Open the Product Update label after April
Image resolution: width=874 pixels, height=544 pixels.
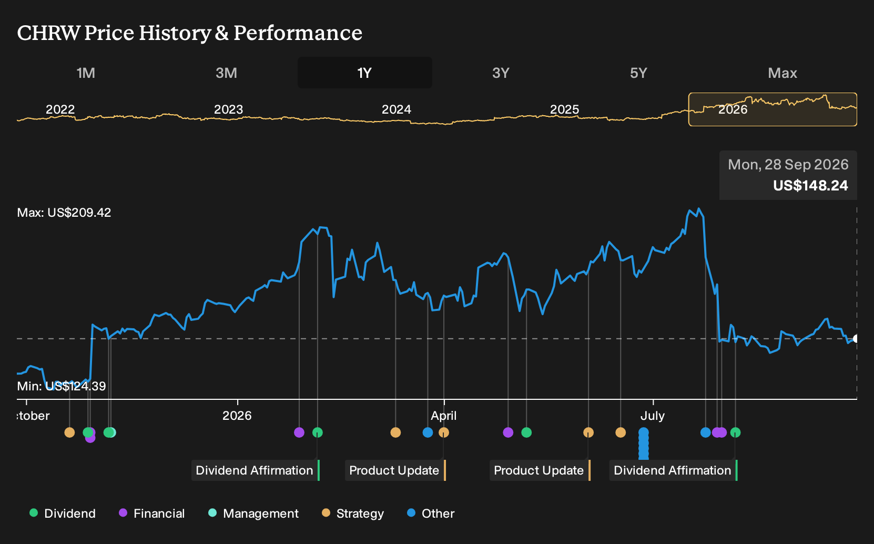[x=540, y=470]
